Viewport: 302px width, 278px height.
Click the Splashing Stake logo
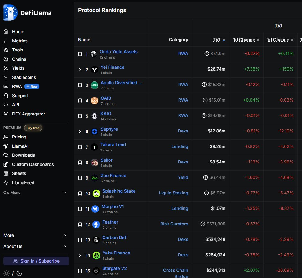click(96, 193)
